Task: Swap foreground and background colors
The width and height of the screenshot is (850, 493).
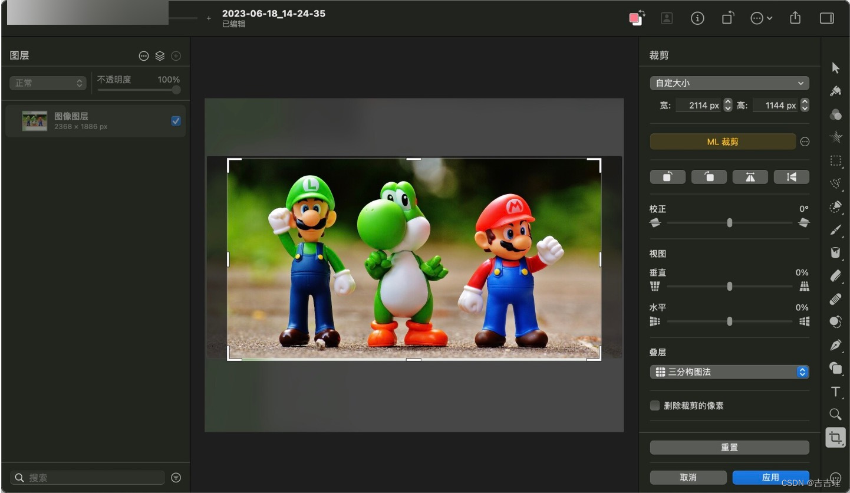Action: [642, 13]
